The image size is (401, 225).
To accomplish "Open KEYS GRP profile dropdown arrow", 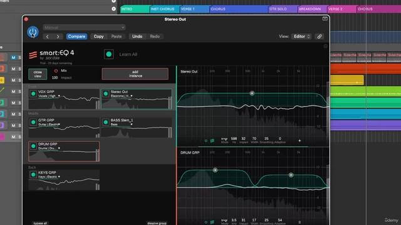I will (x=59, y=177).
